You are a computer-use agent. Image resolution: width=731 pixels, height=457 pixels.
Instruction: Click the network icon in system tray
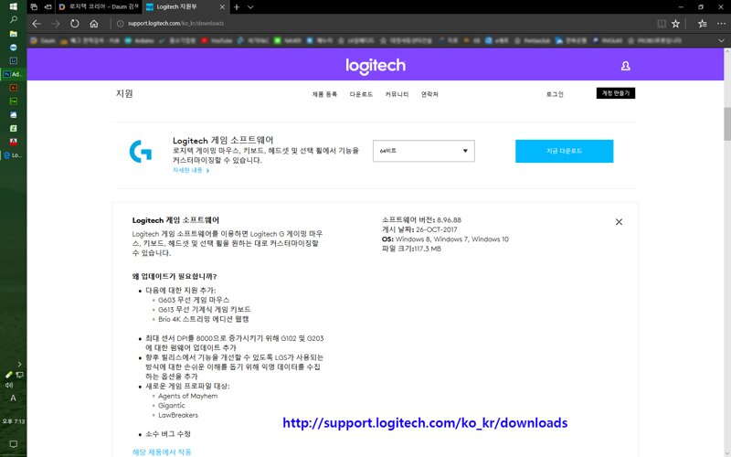point(19,375)
